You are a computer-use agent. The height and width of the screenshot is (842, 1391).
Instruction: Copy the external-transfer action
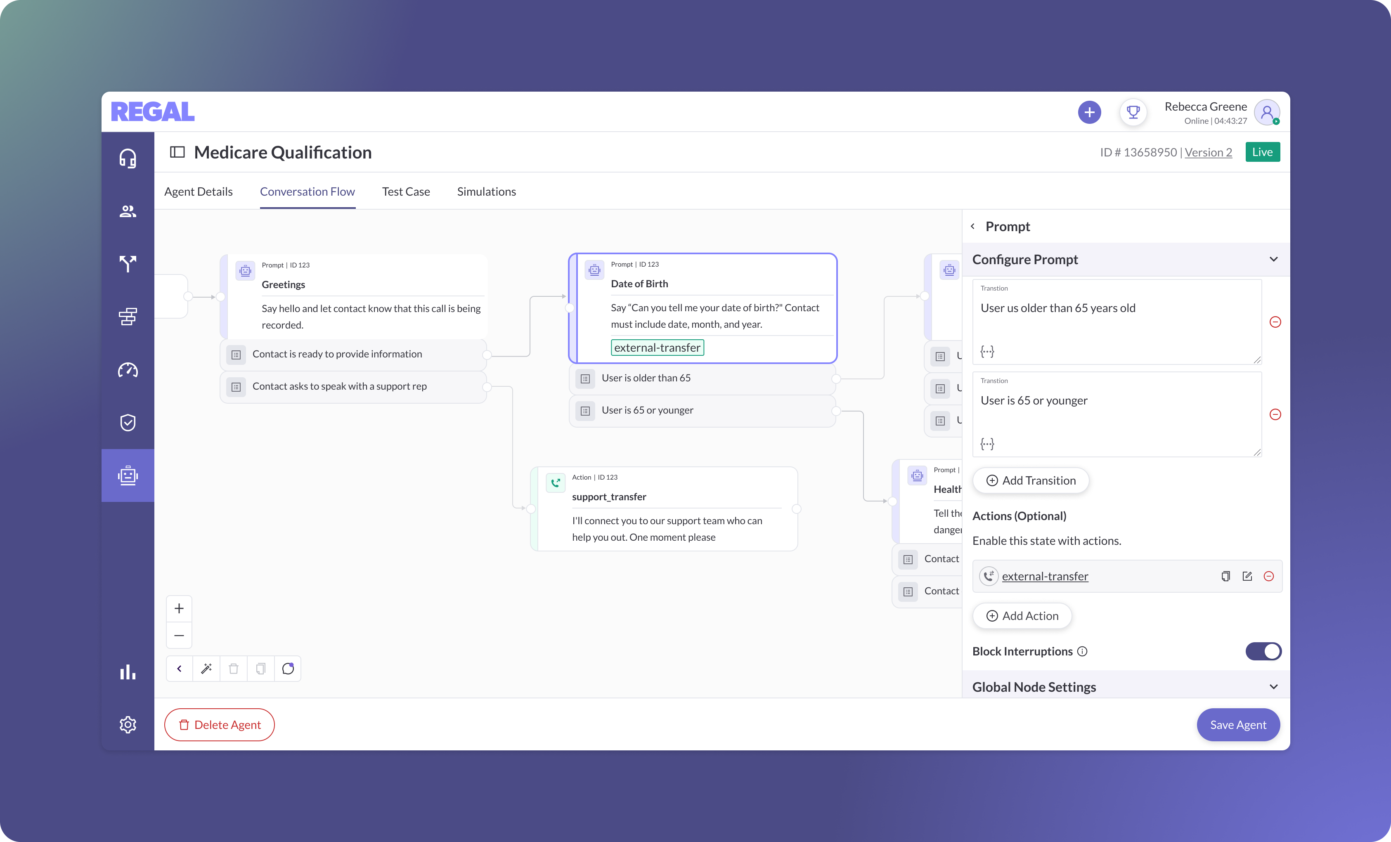[x=1225, y=576]
